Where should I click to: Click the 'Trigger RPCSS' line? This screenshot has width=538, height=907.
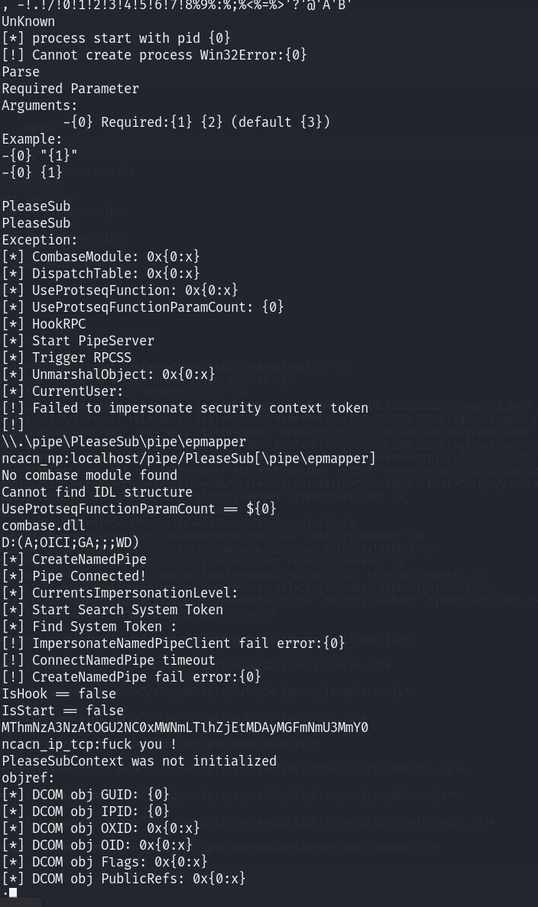point(66,358)
